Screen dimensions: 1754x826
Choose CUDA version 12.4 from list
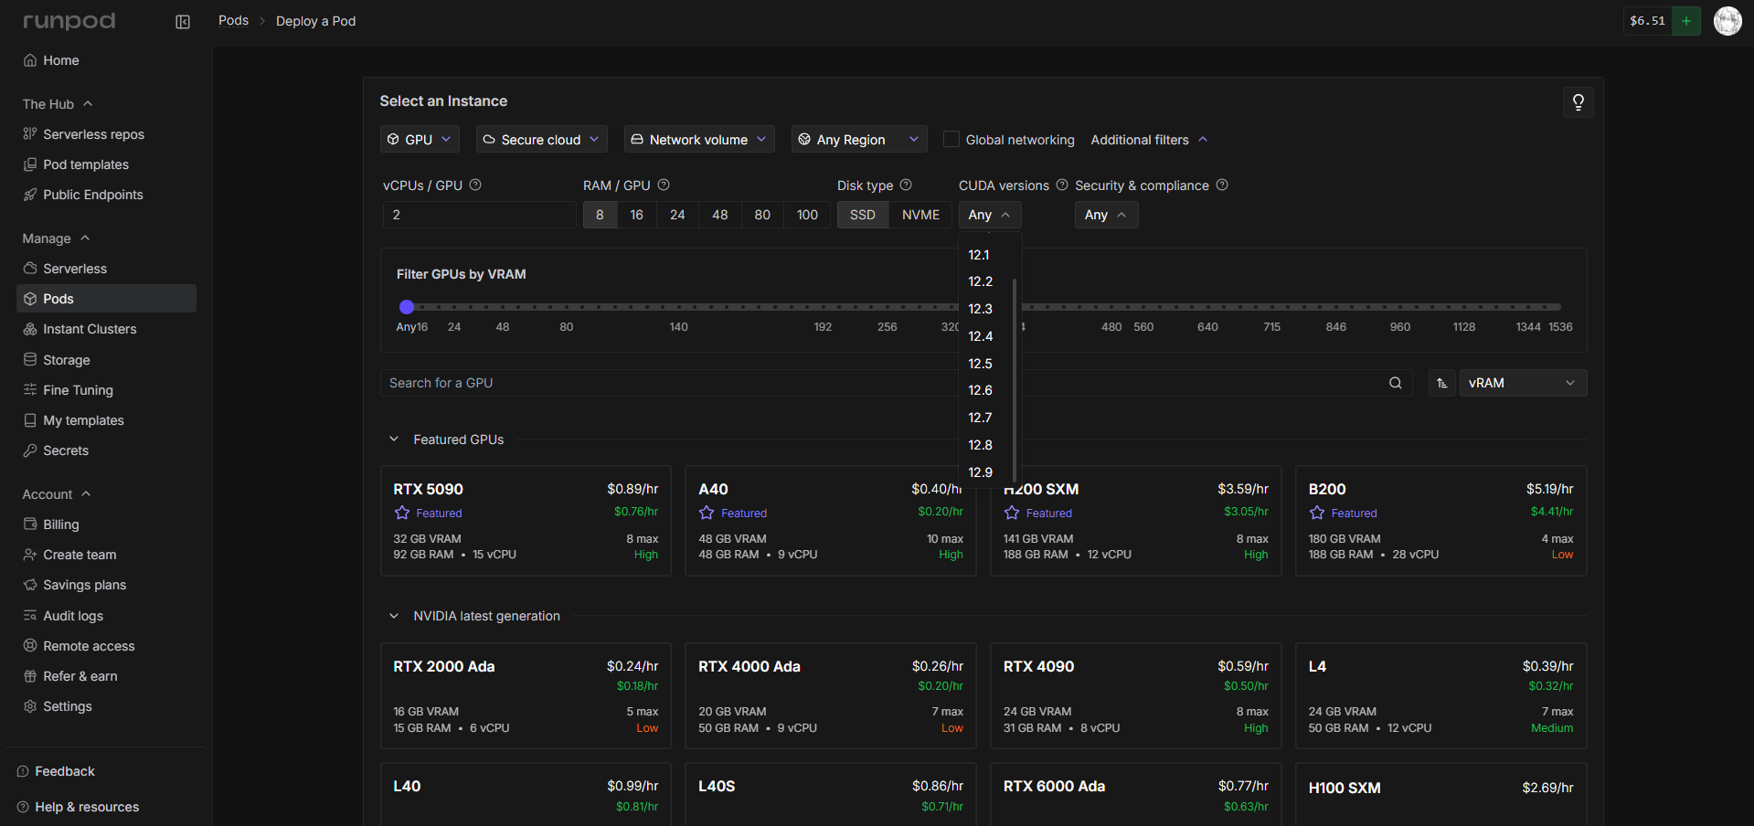point(980,336)
